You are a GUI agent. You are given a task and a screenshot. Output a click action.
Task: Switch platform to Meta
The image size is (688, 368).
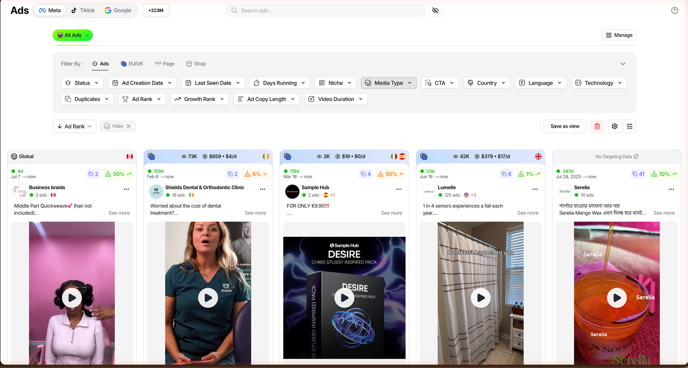[50, 10]
